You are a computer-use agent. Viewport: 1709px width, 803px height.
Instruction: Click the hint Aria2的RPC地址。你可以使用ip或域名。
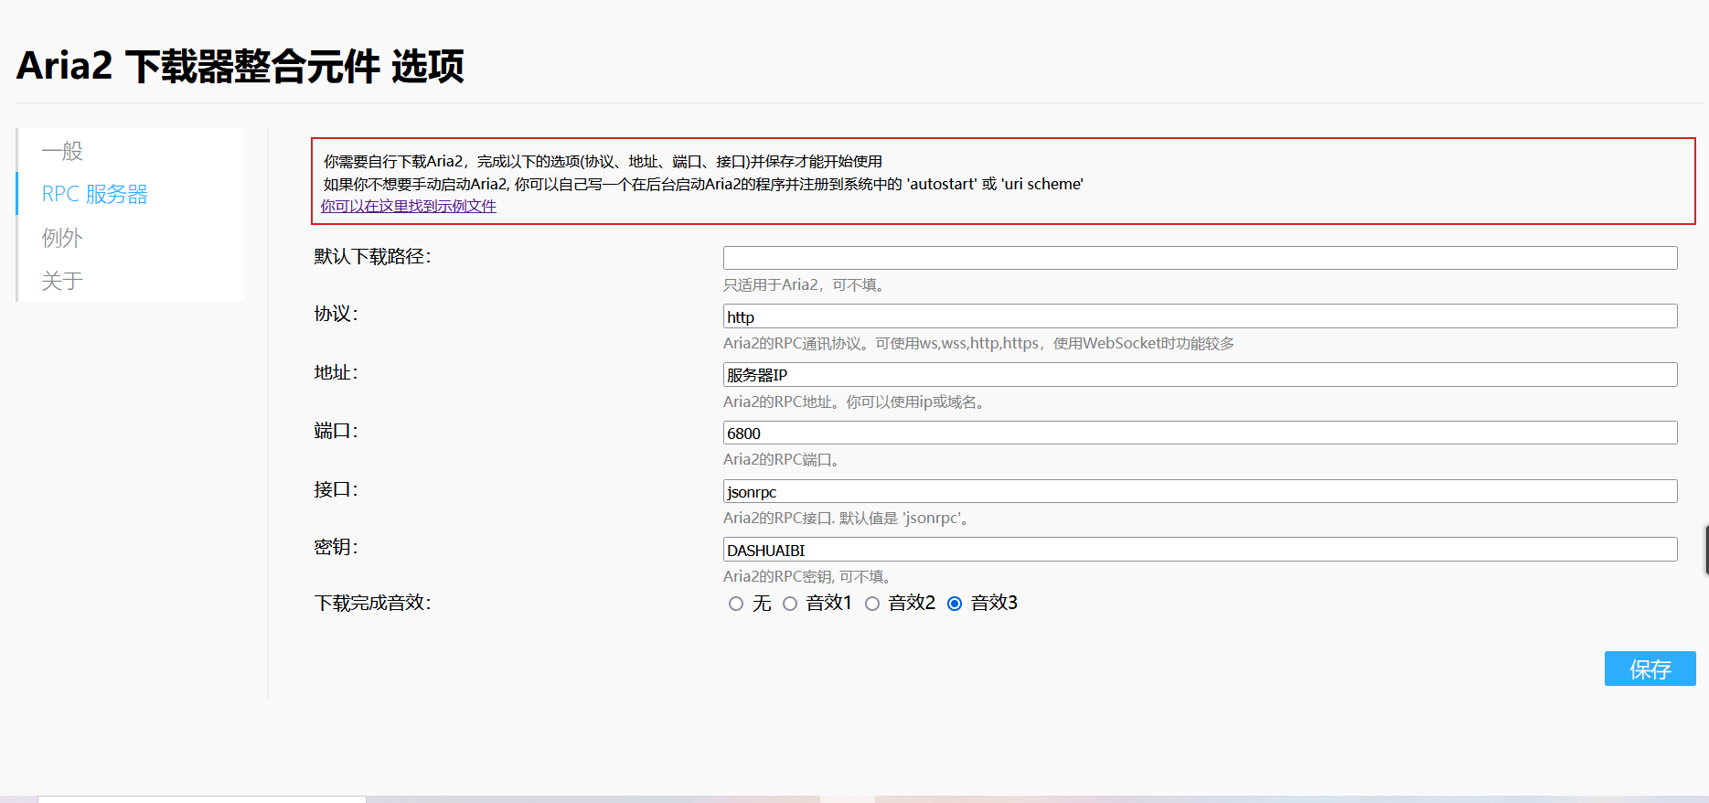tap(856, 402)
